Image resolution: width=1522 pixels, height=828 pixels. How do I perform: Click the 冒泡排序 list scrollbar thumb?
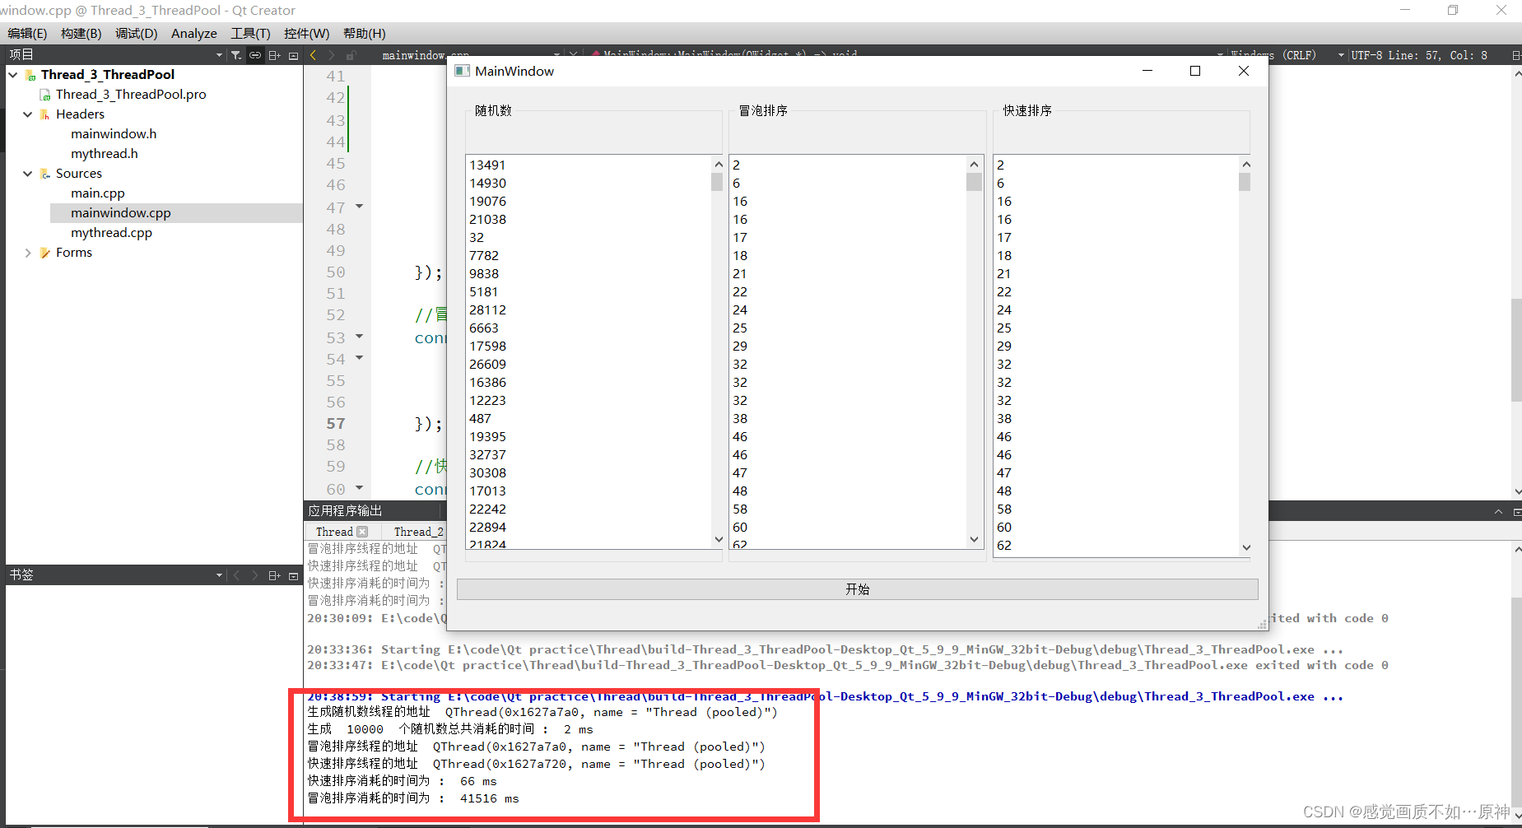(x=974, y=182)
